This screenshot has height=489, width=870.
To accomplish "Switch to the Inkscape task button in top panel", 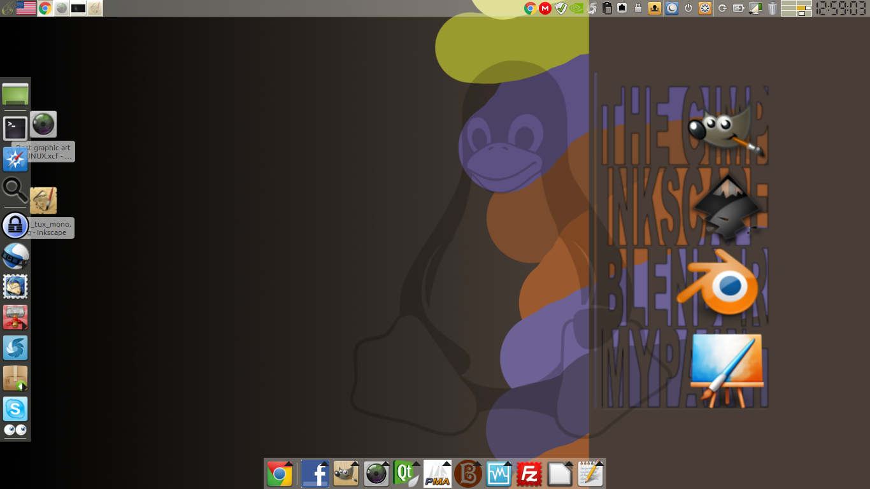I will pyautogui.click(x=95, y=8).
